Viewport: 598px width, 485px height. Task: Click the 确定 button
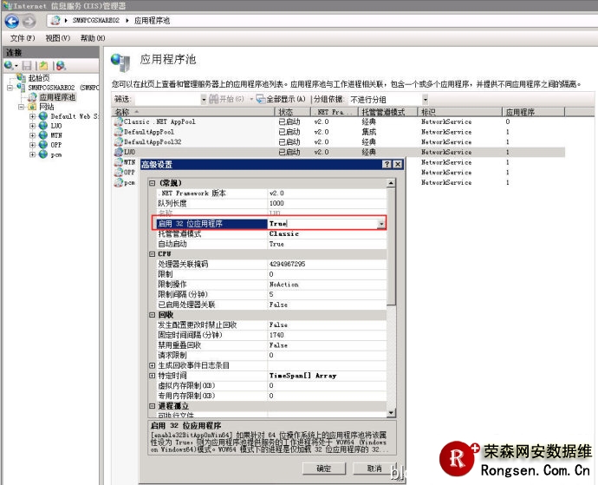323,468
